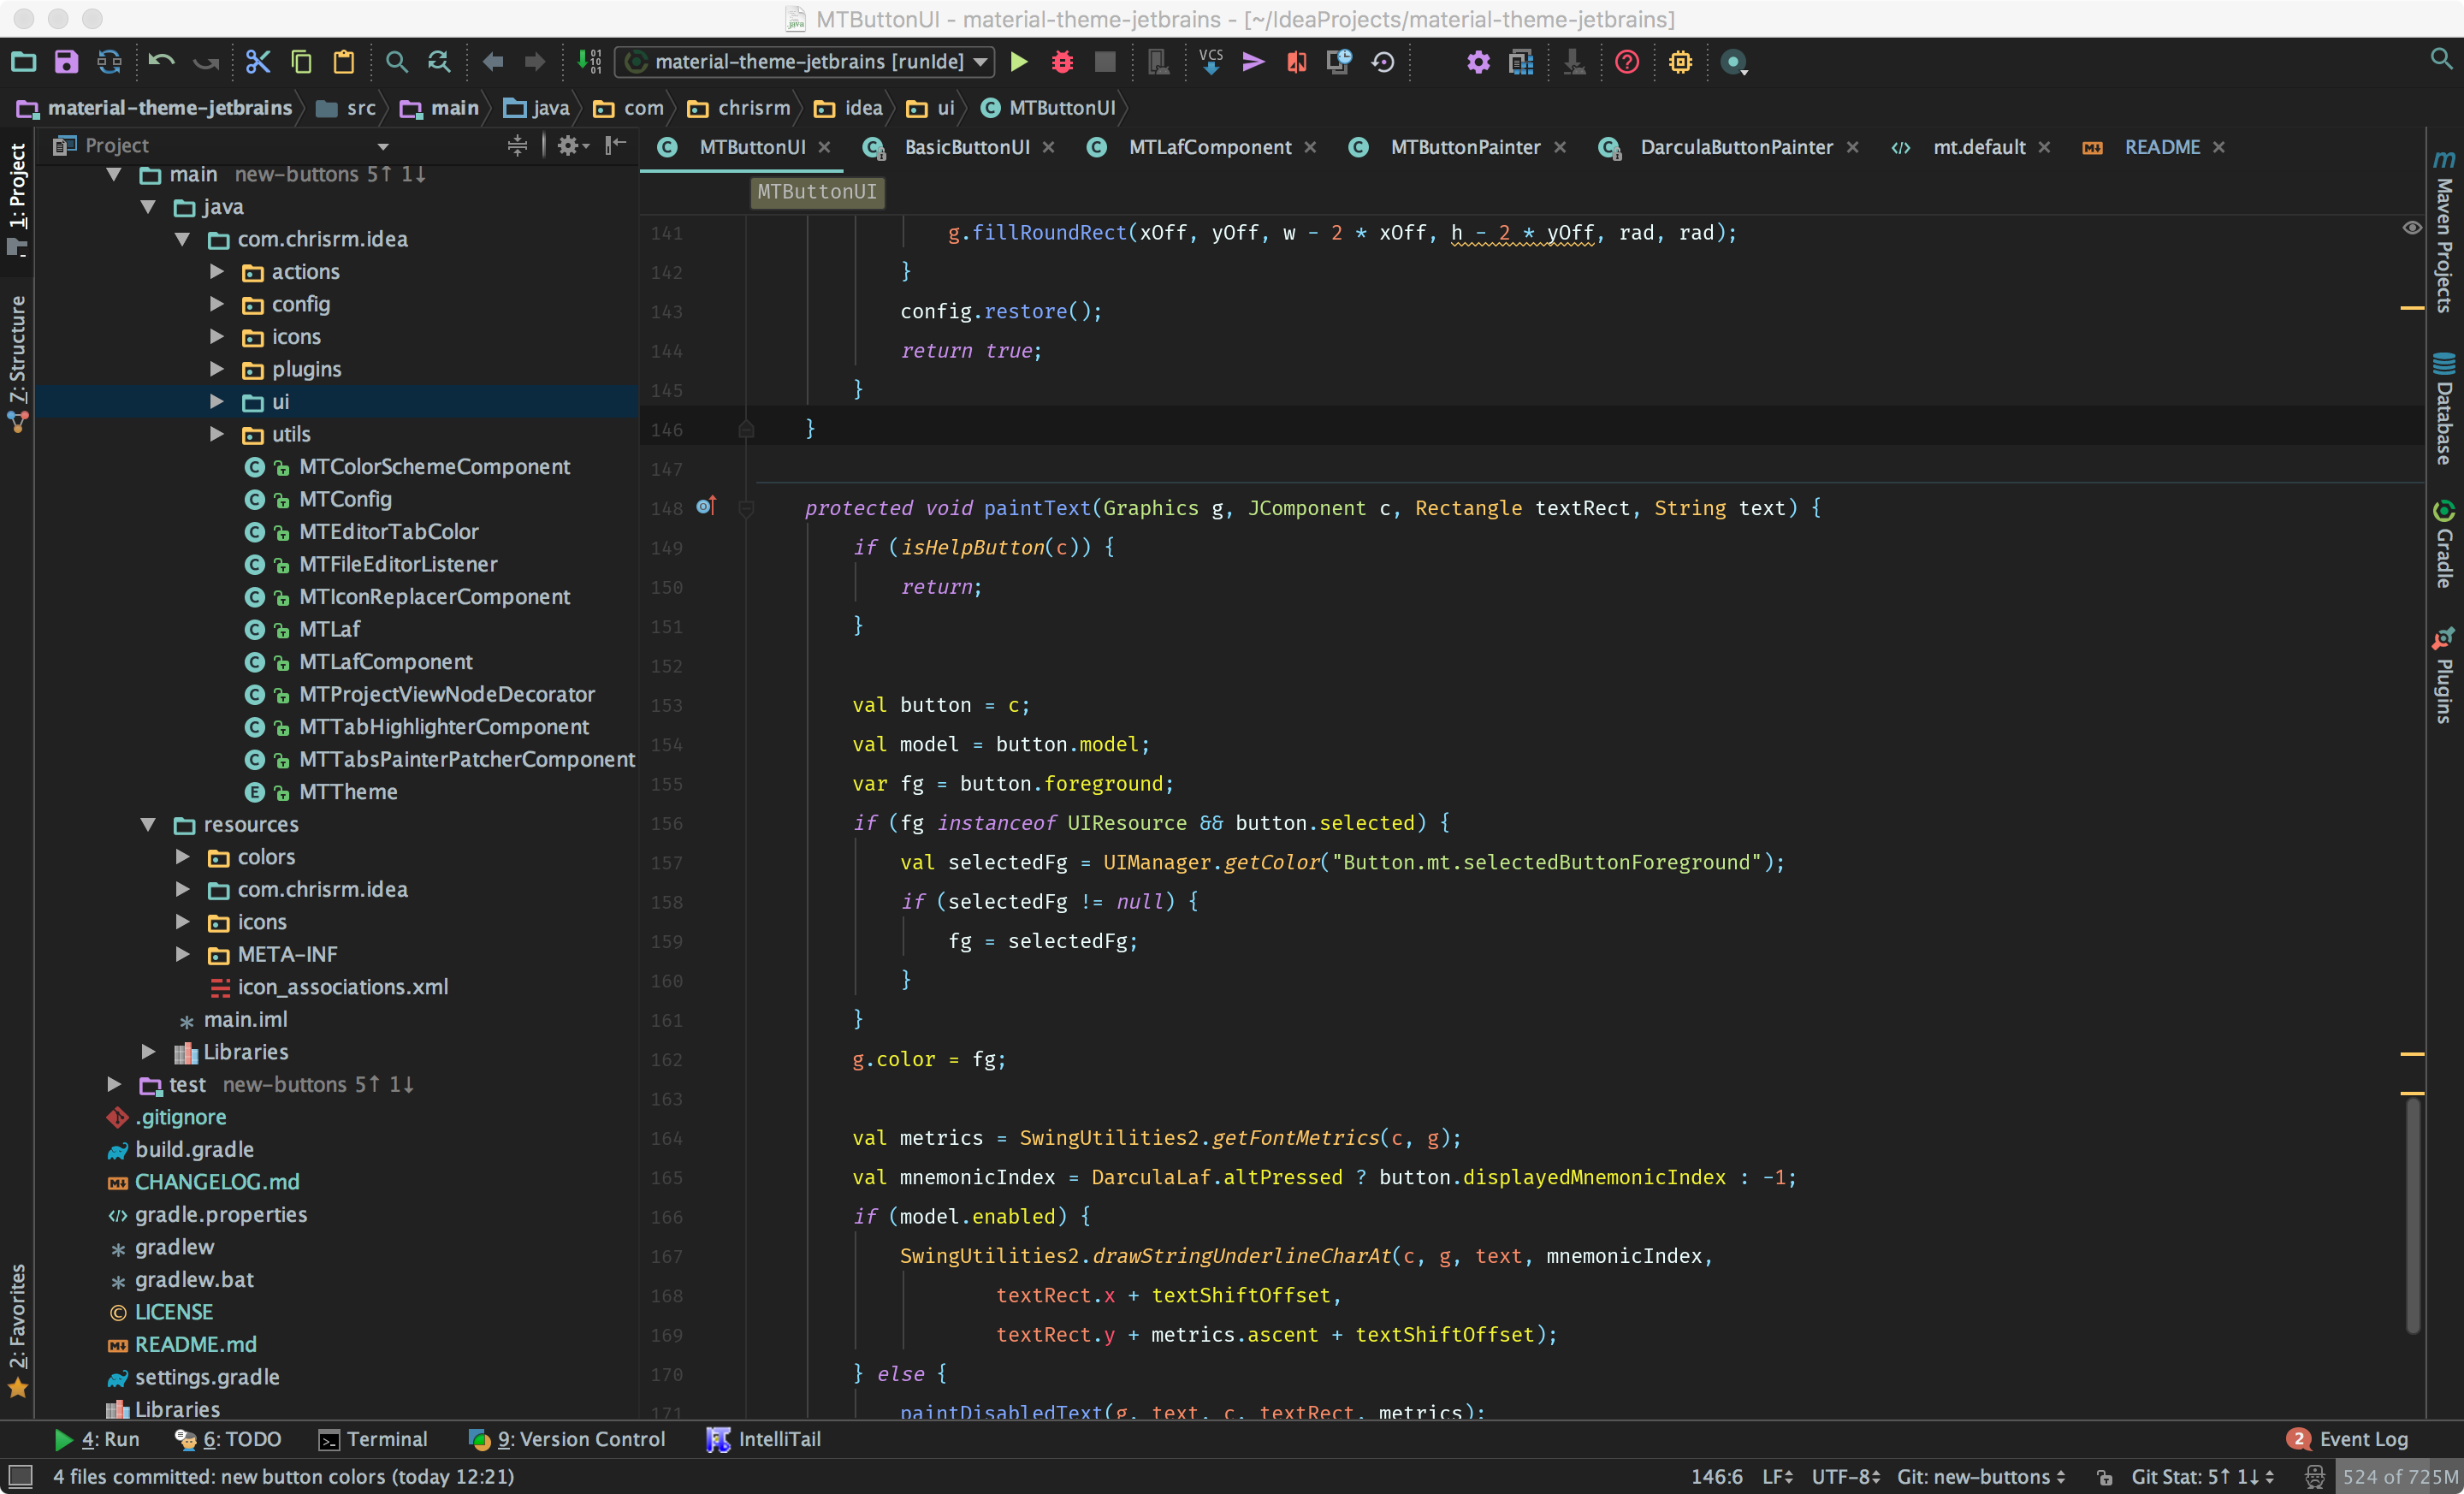
Task: Click the Copy toolbar icon
Action: pyautogui.click(x=300, y=62)
